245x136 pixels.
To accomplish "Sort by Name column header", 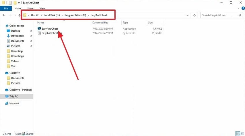I will (41, 23).
